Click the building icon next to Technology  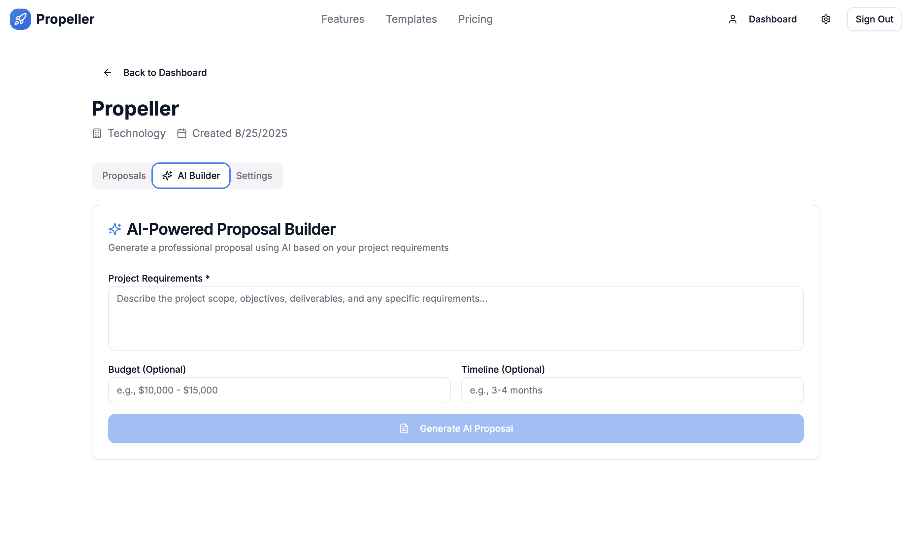97,133
